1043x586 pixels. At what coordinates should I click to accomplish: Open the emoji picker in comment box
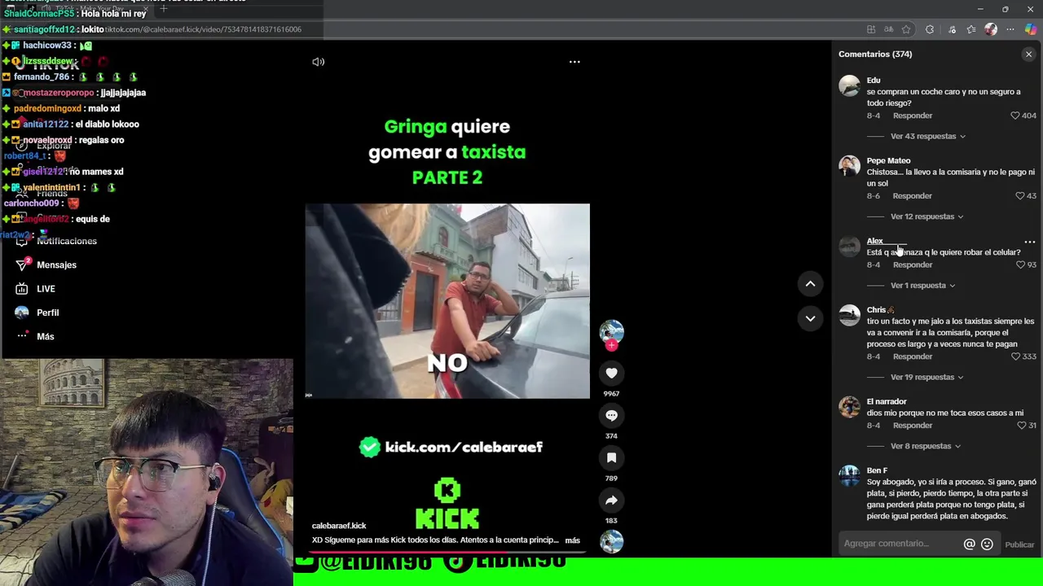[987, 544]
